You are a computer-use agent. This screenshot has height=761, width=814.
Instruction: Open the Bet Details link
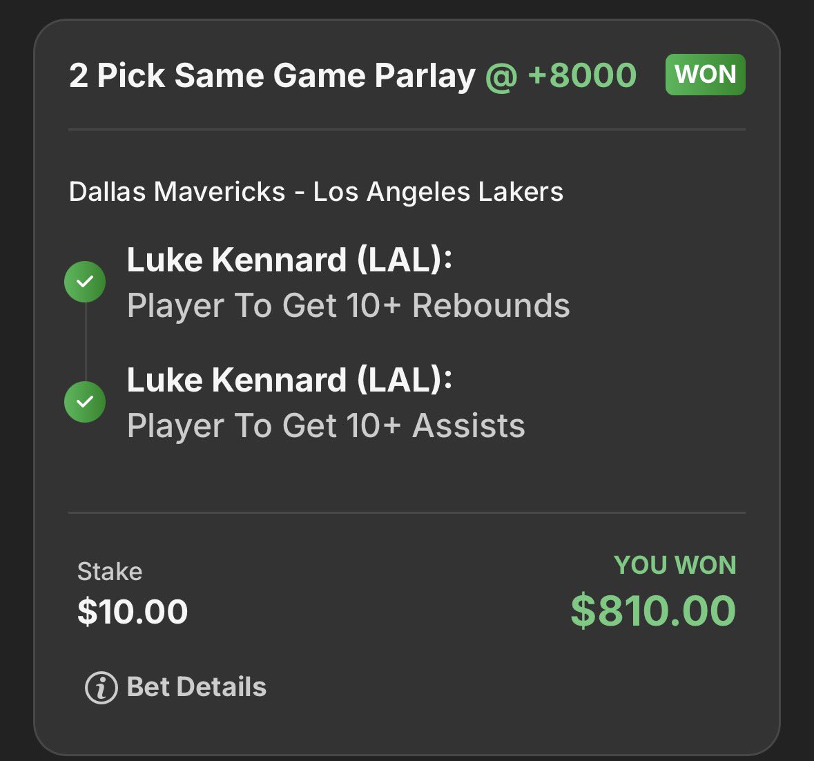(x=196, y=687)
